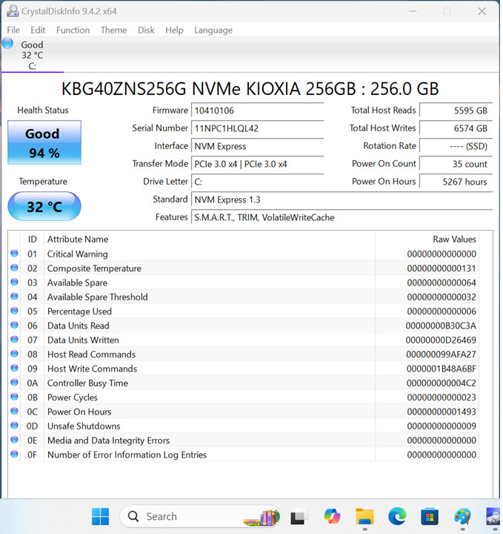Click the status dot for Controller Busy Time
This screenshot has height=534, width=503.
click(x=14, y=382)
